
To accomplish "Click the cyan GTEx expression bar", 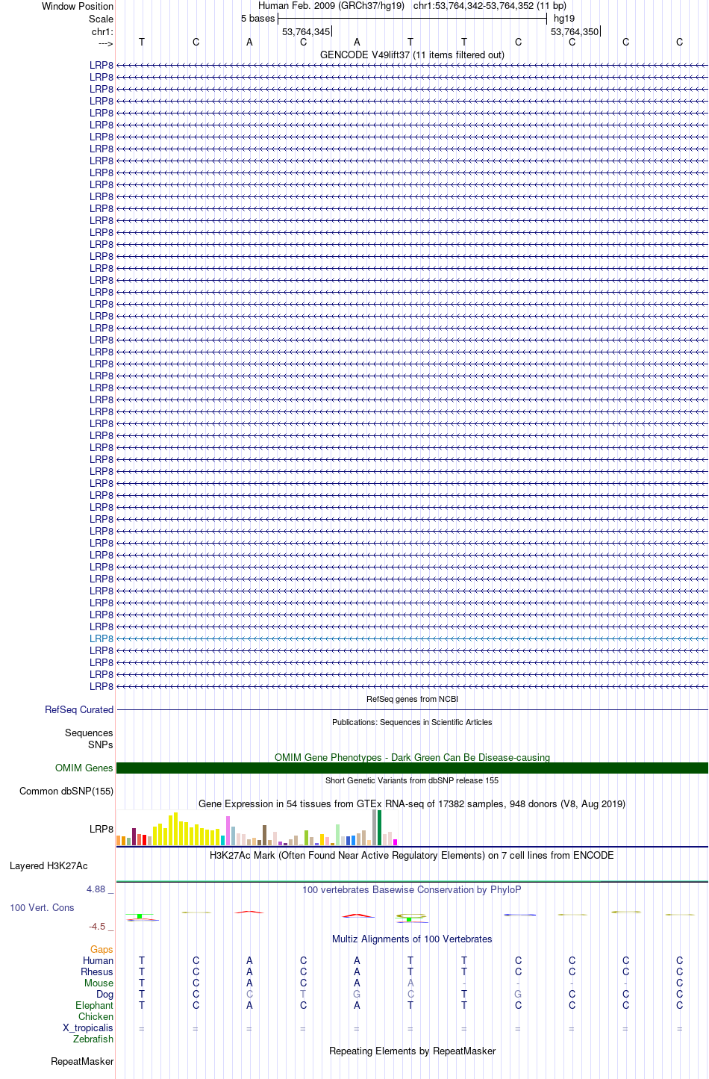I will pos(223,840).
